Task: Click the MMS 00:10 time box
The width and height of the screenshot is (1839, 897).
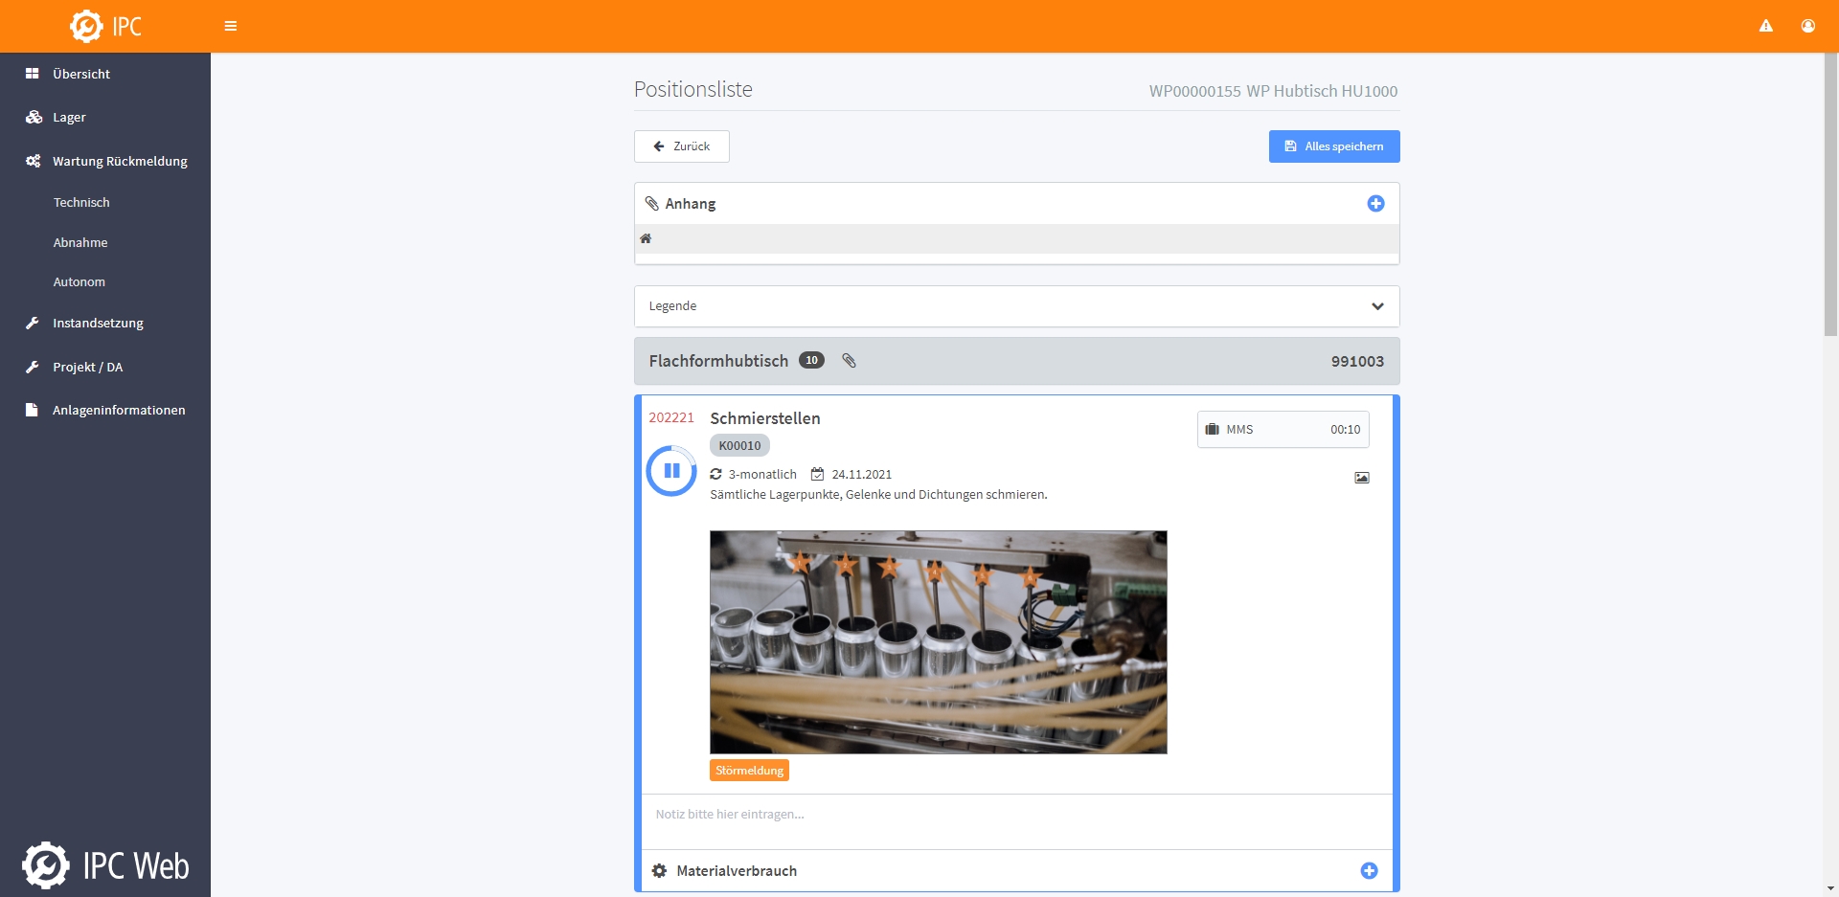Action: coord(1283,430)
